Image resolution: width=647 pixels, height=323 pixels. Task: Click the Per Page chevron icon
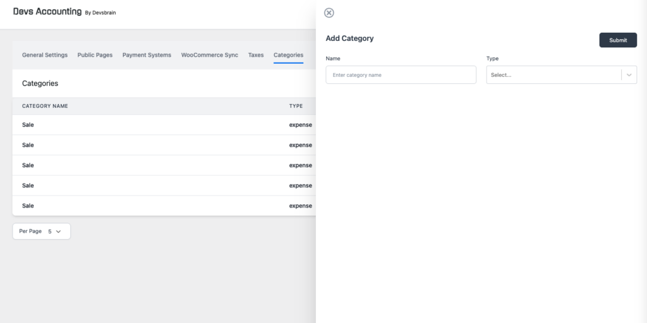pyautogui.click(x=58, y=232)
